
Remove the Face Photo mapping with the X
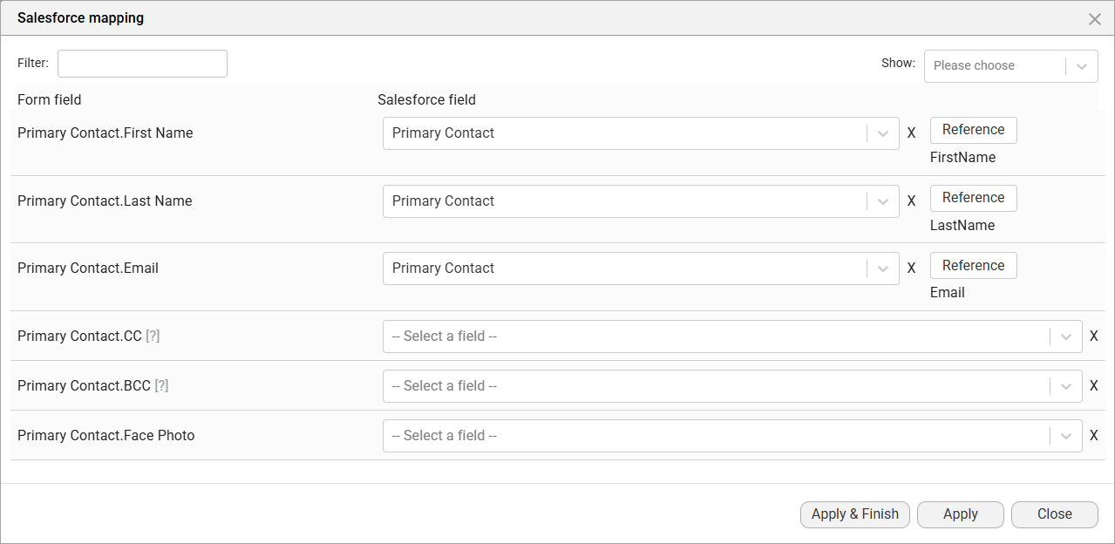(1094, 435)
